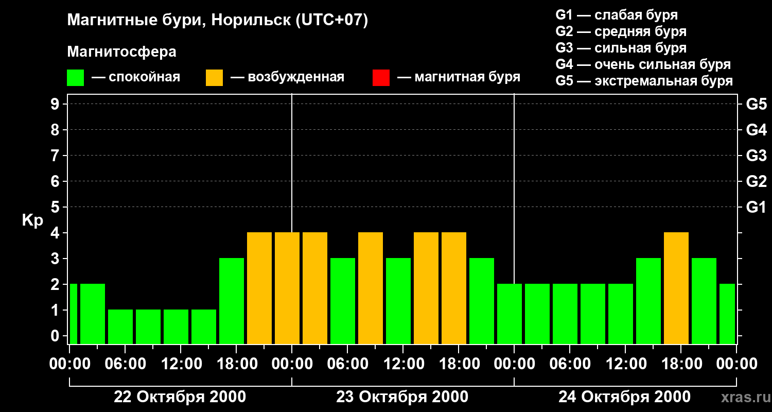Viewport: 772px width, 412px height.
Task: Click 00:00 label between 23 and 24 October
Action: [514, 364]
